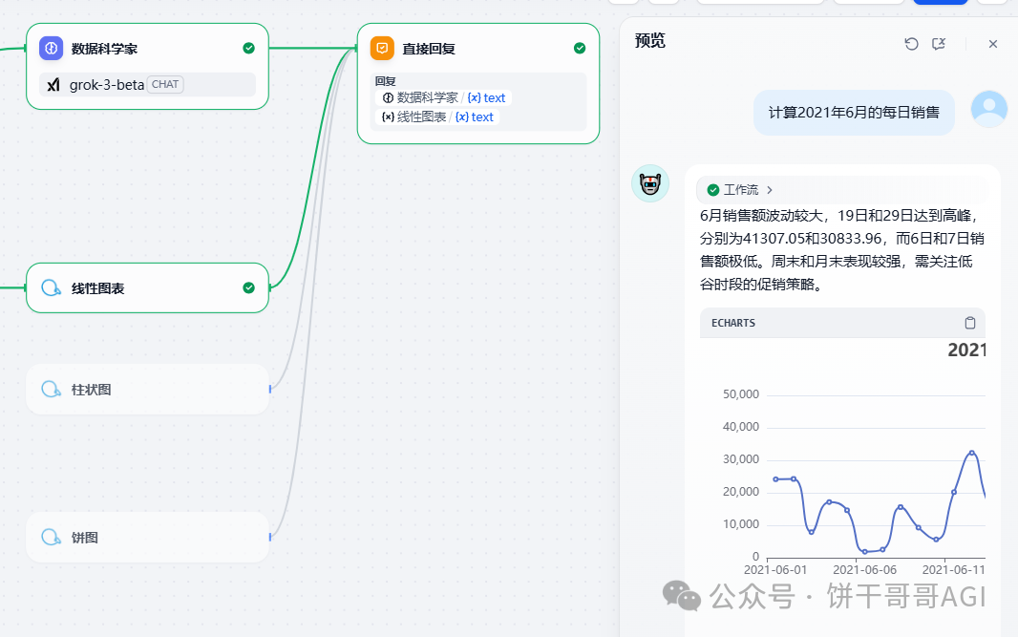Image resolution: width=1018 pixels, height=637 pixels.
Task: Click the green check beside 工作流
Action: click(x=712, y=190)
